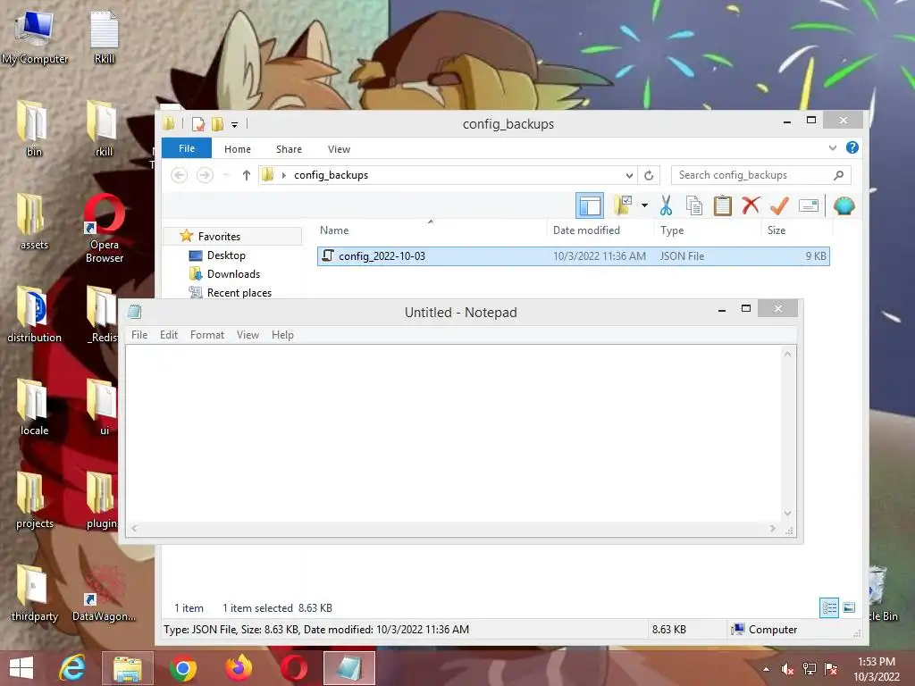Open the folder options dropdown arrow

(644, 205)
